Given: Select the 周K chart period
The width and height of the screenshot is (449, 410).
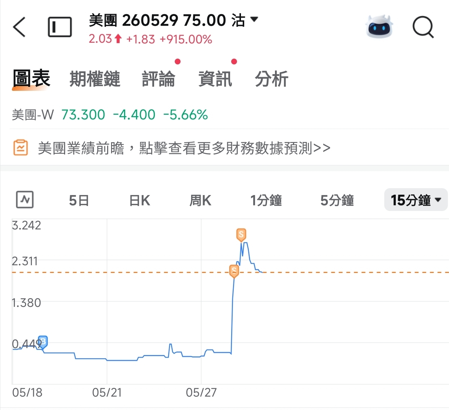Looking at the screenshot, I should 200,200.
